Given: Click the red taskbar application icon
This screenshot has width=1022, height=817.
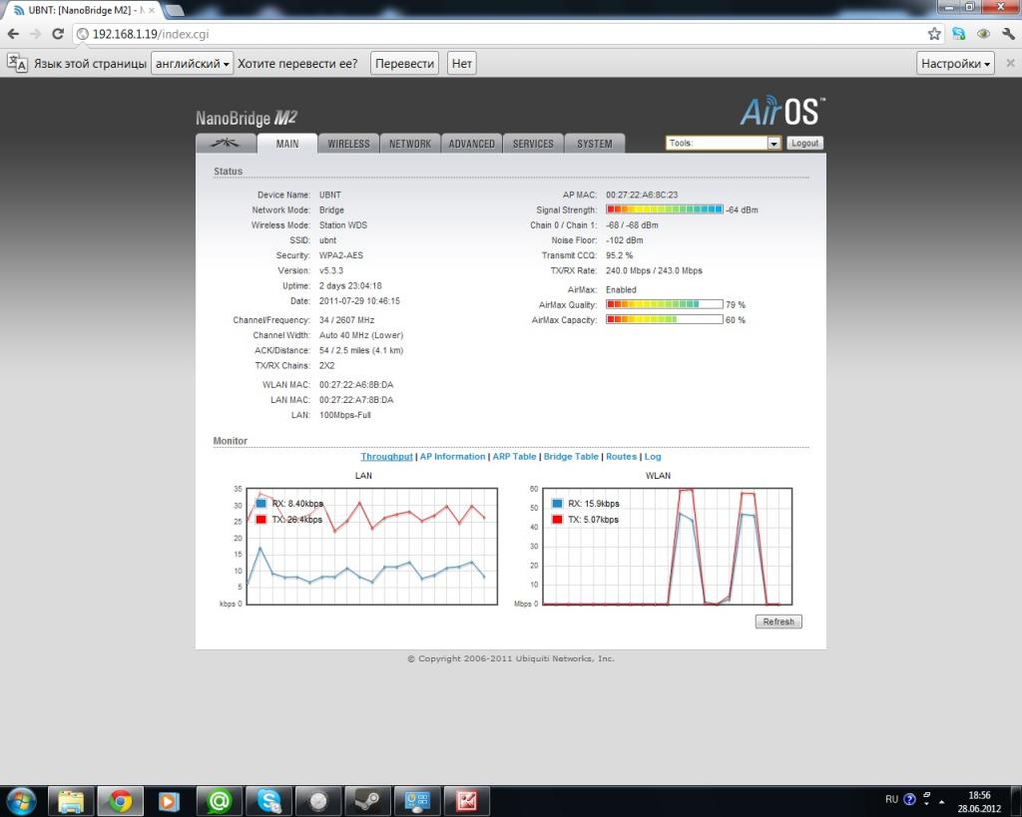Looking at the screenshot, I should [467, 801].
